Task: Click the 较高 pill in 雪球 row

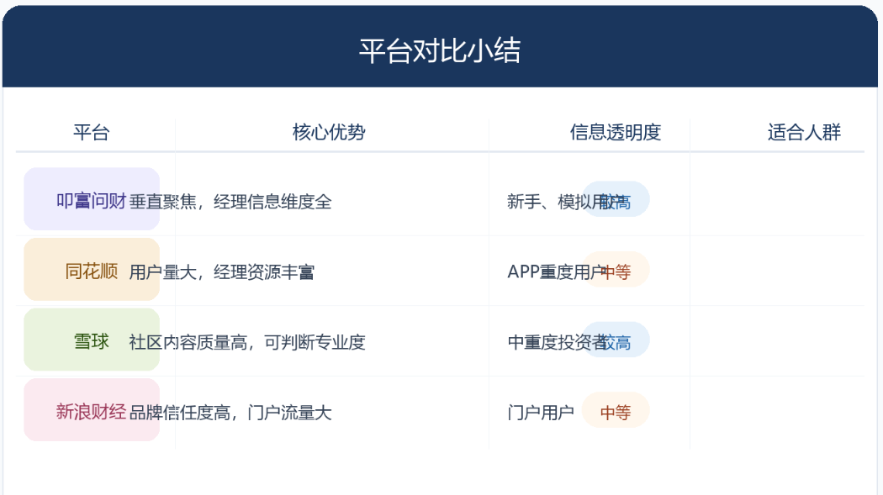Action: pyautogui.click(x=616, y=340)
